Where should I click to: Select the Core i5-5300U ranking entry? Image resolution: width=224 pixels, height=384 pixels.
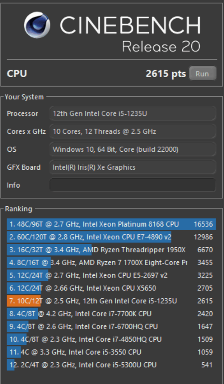click(x=111, y=365)
